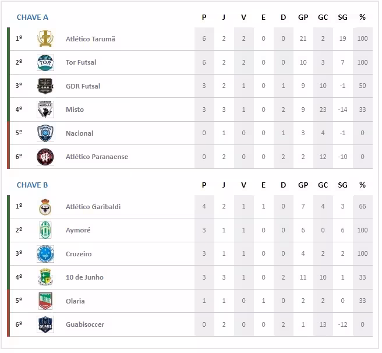382x353 pixels.
Task: Click the Aymoré green striped badge
Action: click(x=45, y=230)
